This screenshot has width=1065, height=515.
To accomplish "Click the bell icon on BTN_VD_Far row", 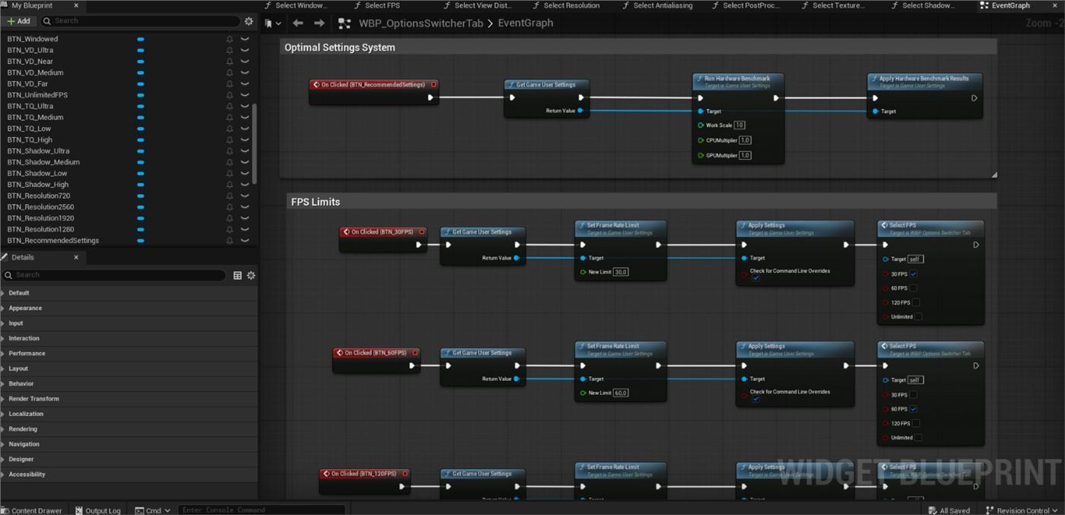I will [x=230, y=84].
